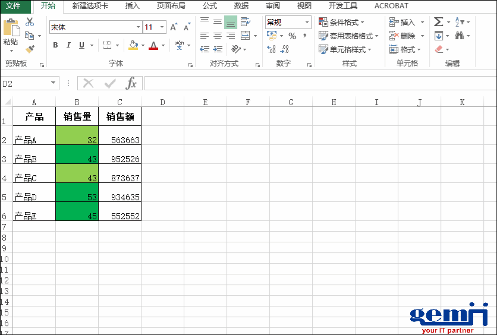Toggle italic formatting

[68, 45]
